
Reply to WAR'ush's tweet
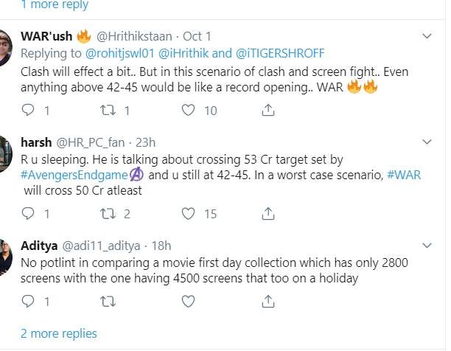coord(28,110)
